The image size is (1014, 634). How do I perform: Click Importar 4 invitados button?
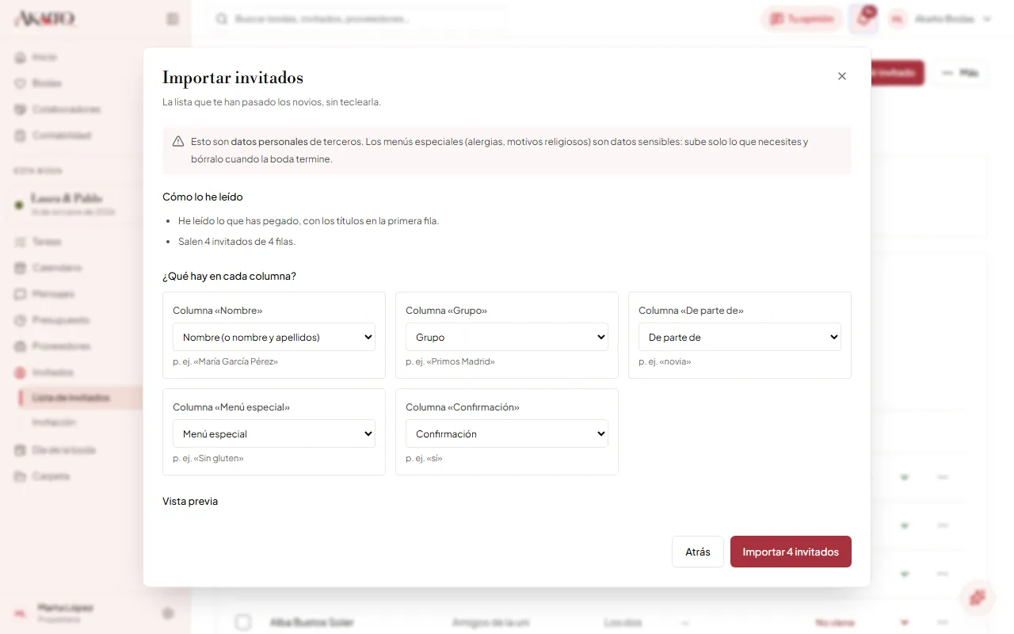tap(791, 552)
